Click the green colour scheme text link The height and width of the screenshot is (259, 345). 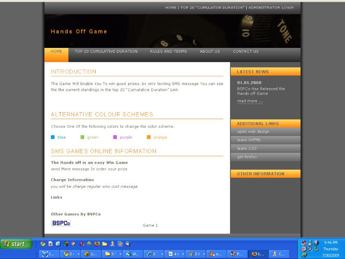pyautogui.click(x=93, y=137)
